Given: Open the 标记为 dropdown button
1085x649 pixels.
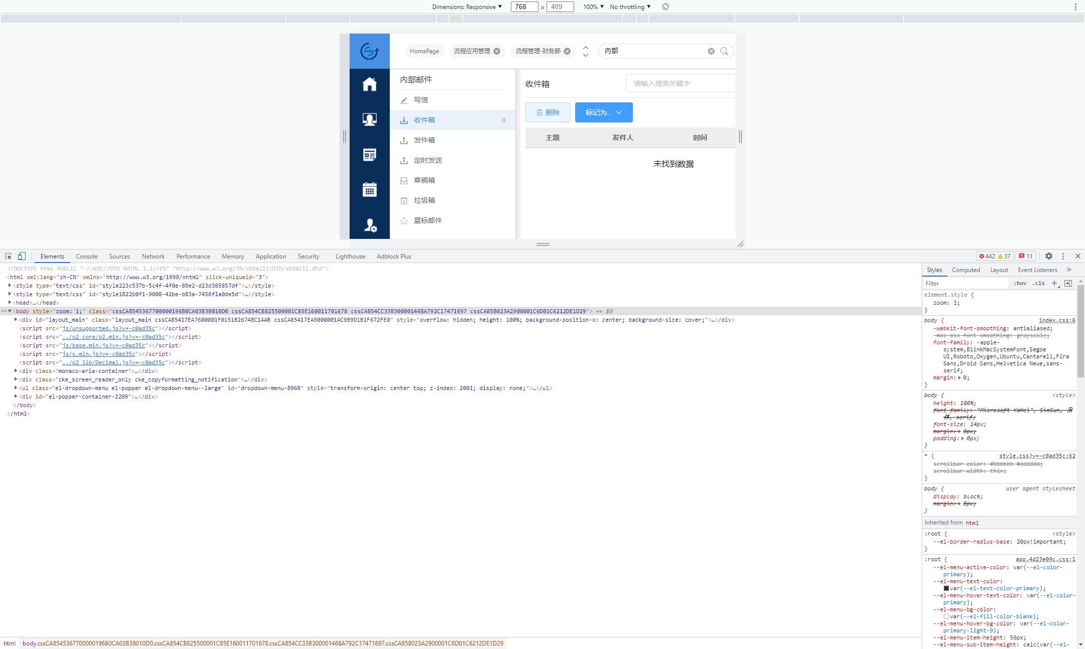Looking at the screenshot, I should point(604,112).
